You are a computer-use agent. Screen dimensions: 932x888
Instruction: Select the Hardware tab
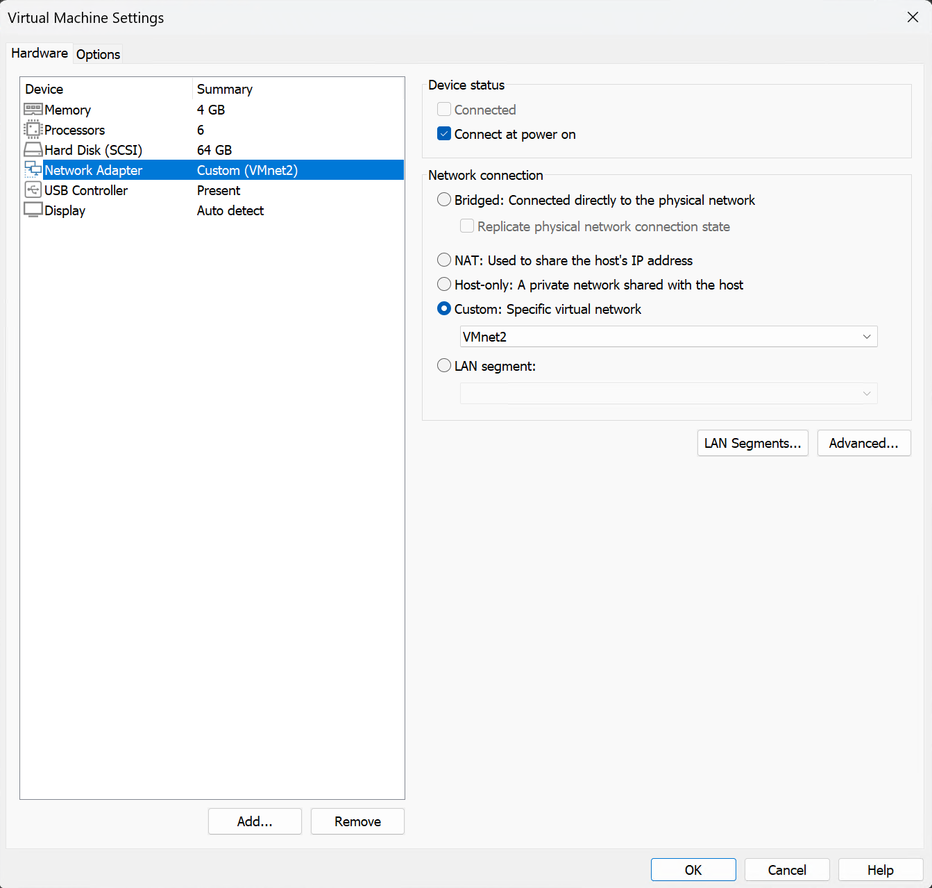[40, 53]
